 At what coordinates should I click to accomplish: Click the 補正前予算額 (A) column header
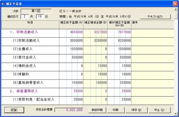(71, 25)
